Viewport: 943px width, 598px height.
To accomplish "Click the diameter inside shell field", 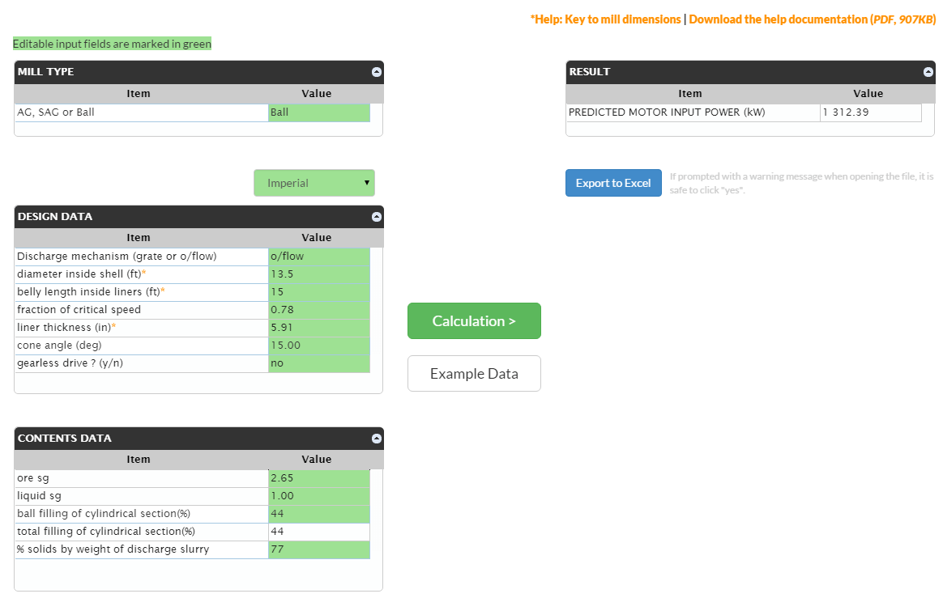I will pyautogui.click(x=318, y=274).
